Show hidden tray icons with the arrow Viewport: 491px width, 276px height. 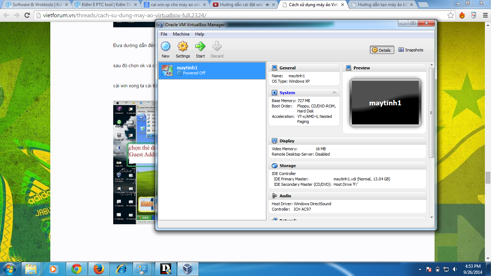click(420, 269)
